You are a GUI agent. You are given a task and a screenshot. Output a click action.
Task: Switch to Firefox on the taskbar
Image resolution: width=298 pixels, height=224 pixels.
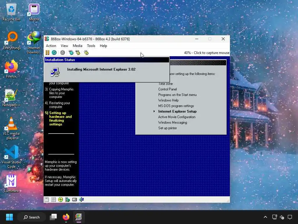coord(66,217)
